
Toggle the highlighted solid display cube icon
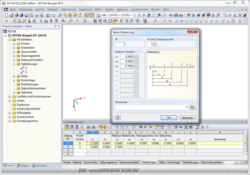click(115, 21)
